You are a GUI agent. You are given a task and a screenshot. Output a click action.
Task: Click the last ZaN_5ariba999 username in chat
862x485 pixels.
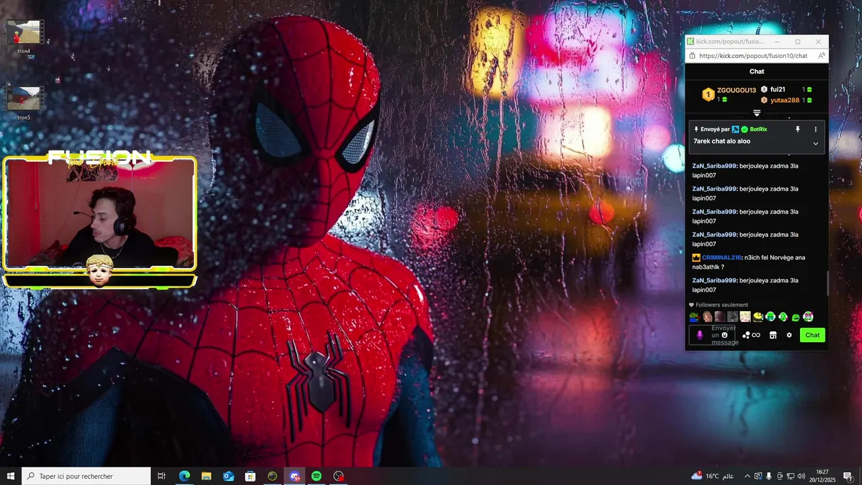[715, 280]
